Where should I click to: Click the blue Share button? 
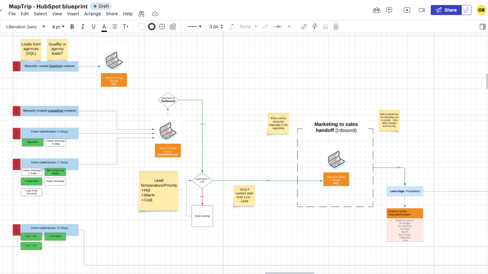pos(446,10)
